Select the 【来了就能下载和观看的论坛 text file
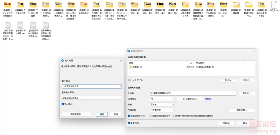This screenshot has height=135, width=280. (8, 31)
